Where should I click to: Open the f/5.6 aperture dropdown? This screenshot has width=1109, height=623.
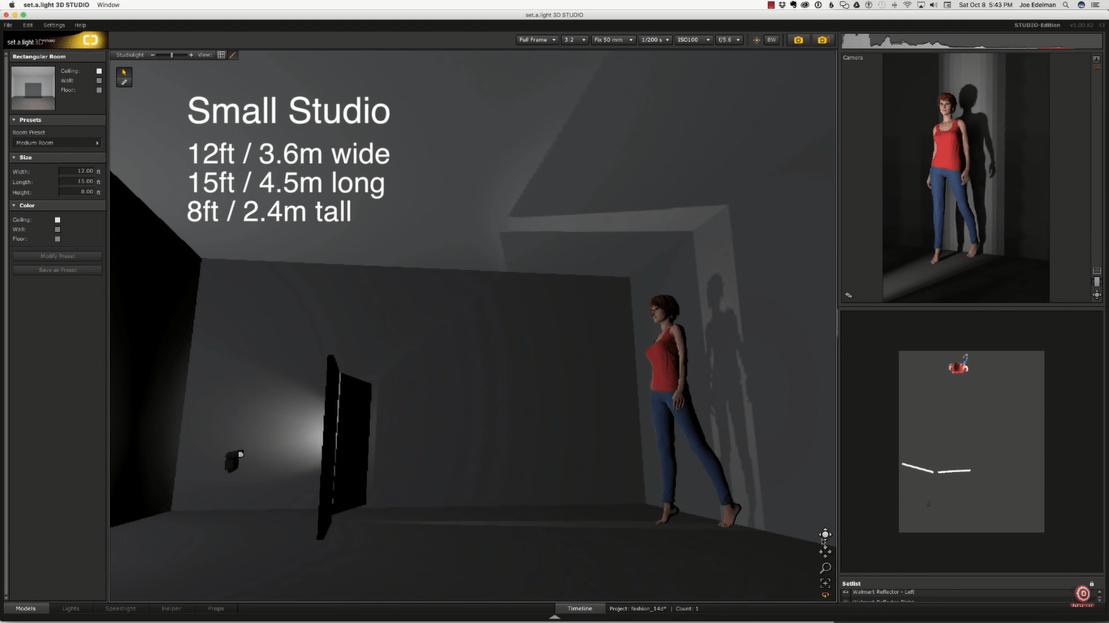728,40
